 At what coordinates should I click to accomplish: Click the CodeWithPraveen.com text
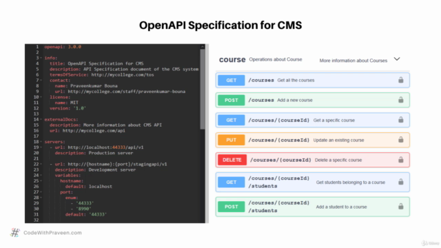pos(52,233)
